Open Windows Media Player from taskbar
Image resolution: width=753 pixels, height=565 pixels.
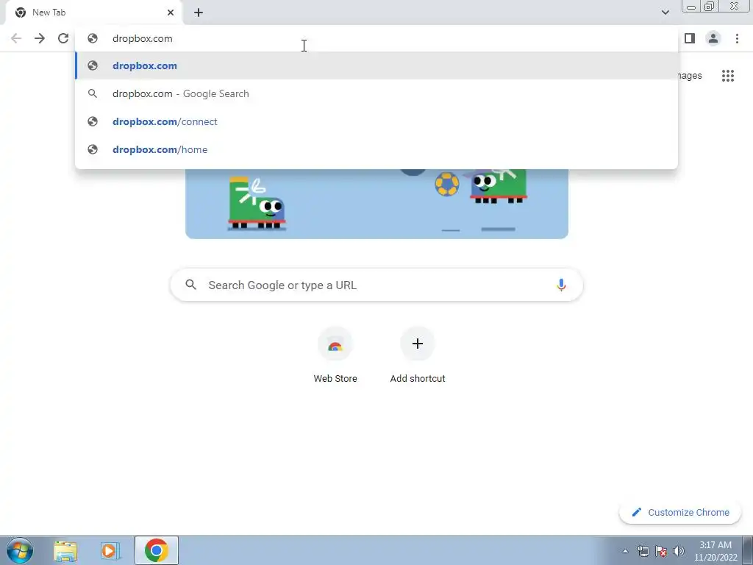110,550
